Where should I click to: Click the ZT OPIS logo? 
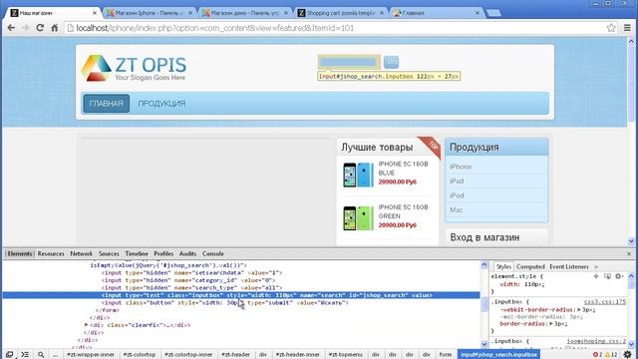134,68
